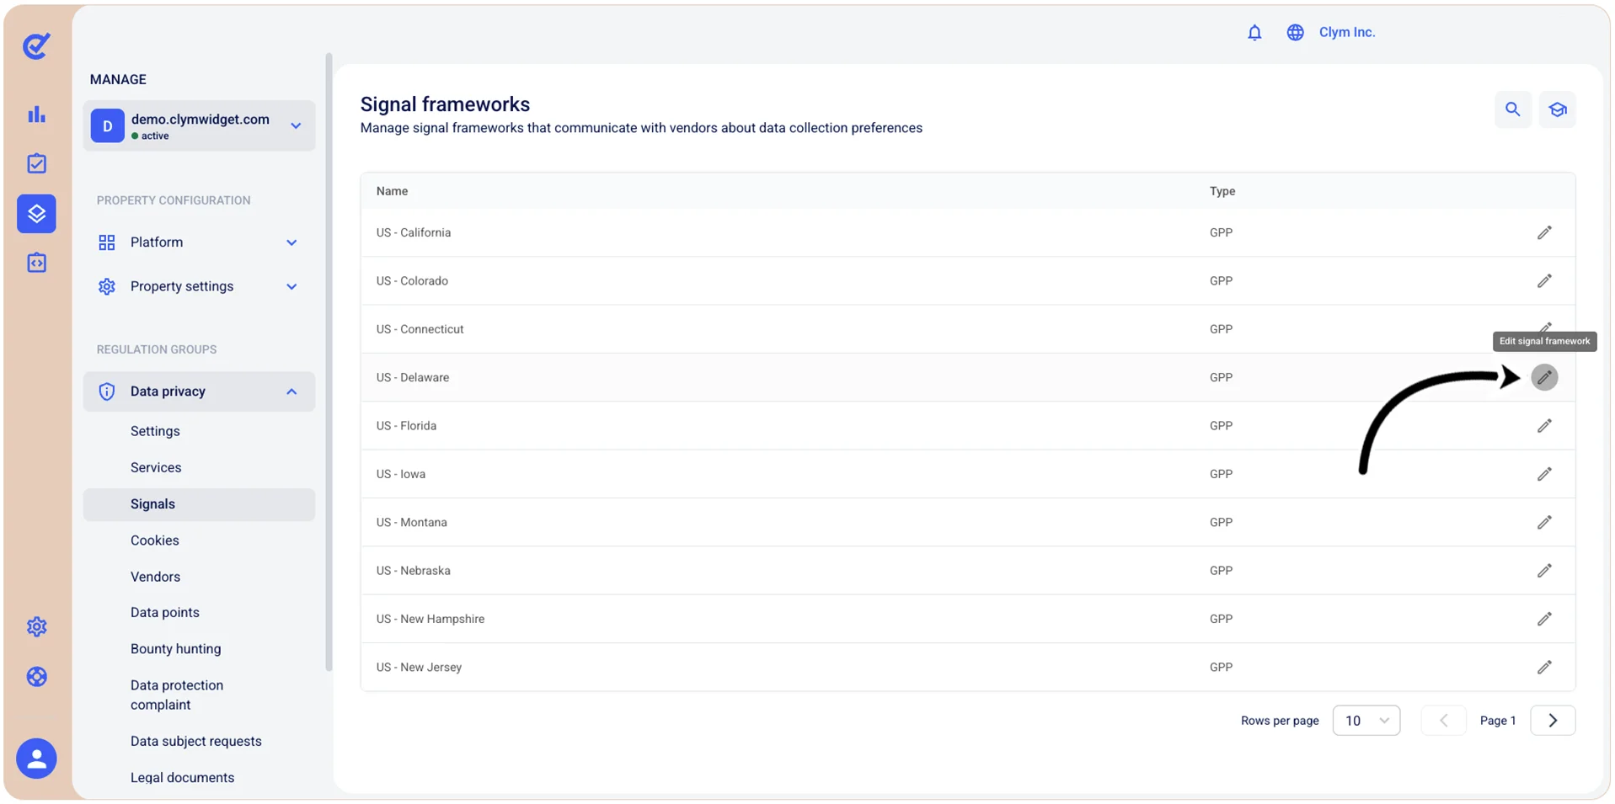Open Data protection complaint

(x=177, y=695)
